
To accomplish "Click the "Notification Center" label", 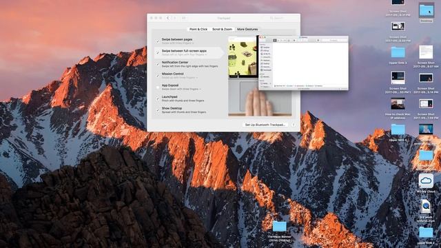I will [x=175, y=62].
